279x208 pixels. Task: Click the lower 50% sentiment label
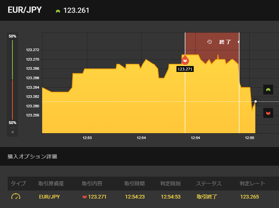(13, 123)
